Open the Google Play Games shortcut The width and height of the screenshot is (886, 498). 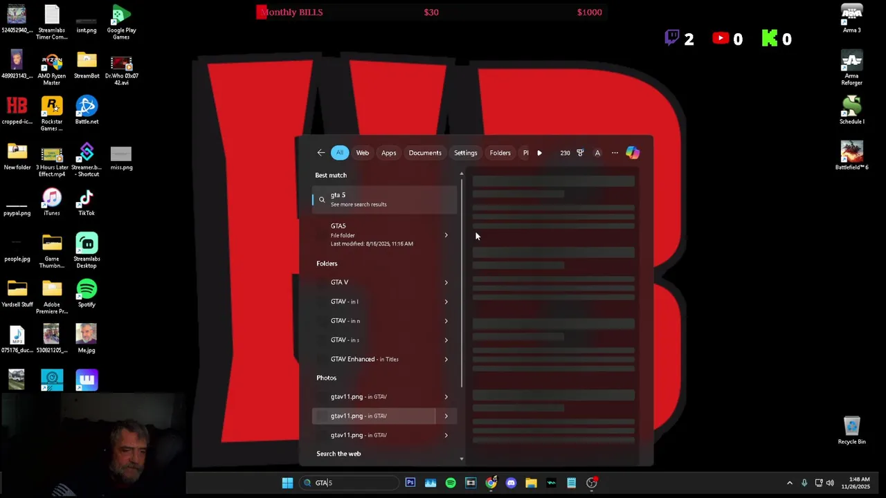tap(121, 22)
